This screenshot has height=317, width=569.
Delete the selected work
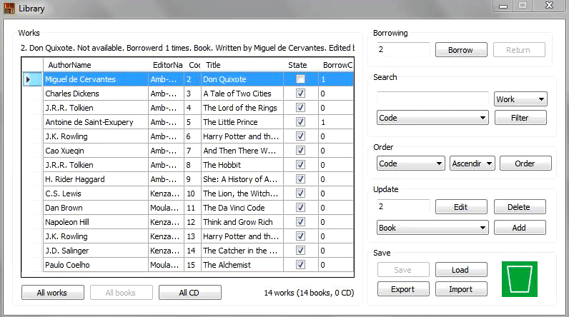[519, 207]
